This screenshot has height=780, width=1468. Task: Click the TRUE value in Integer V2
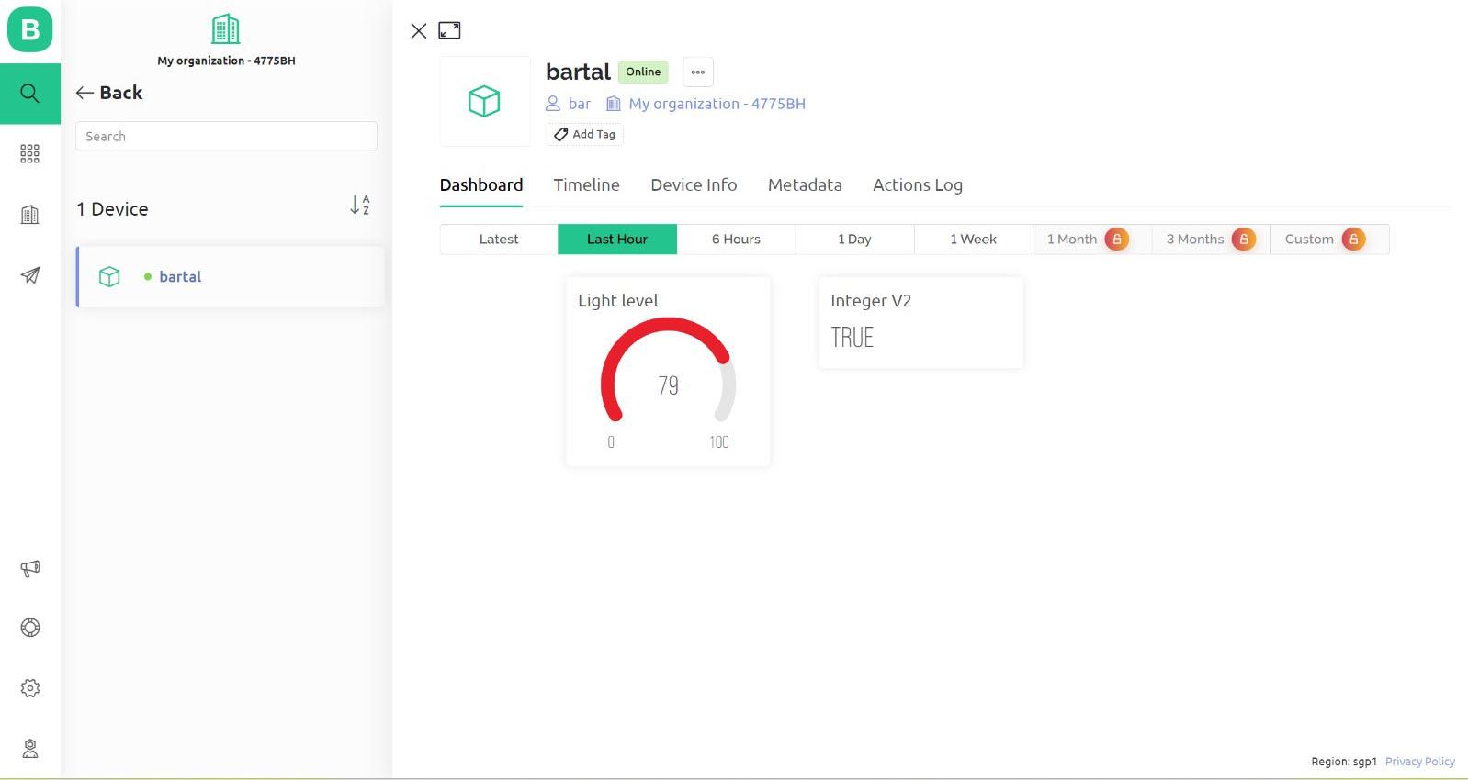[853, 338]
